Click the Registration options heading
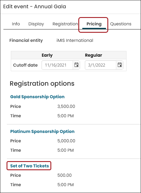 click(x=42, y=84)
